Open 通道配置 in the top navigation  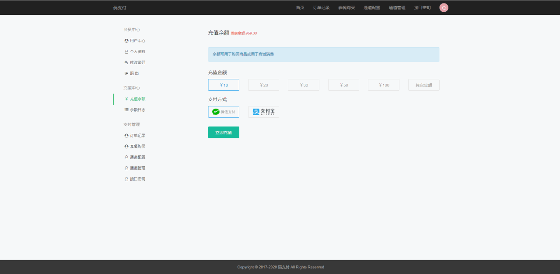tap(371, 8)
